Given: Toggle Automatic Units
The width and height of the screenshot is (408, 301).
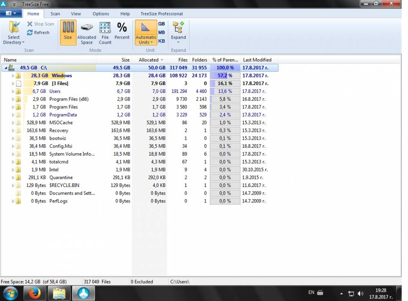Looking at the screenshot, I should [x=146, y=33].
